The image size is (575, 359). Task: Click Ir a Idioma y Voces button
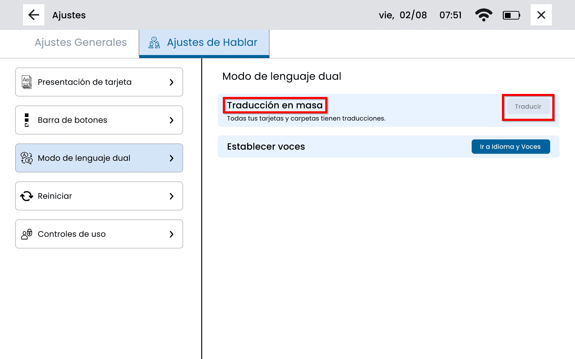[x=511, y=147]
